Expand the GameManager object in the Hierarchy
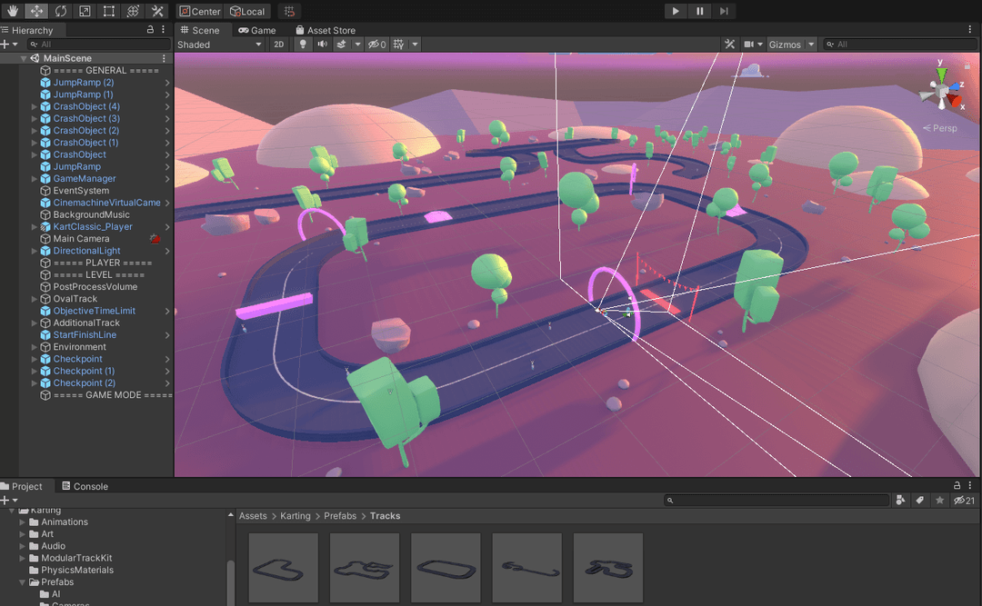 [x=35, y=179]
